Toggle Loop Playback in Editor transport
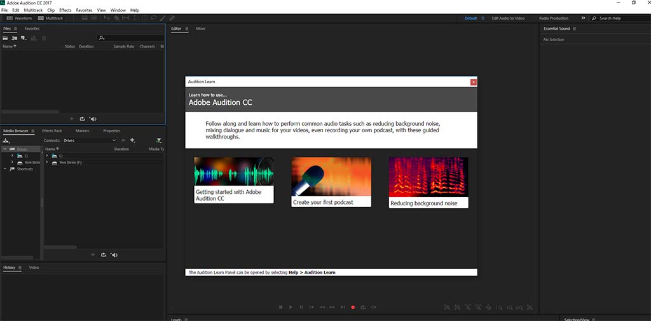 363,307
